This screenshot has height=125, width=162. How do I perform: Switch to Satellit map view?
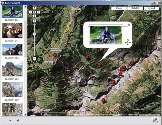pyautogui.click(x=135, y=8)
